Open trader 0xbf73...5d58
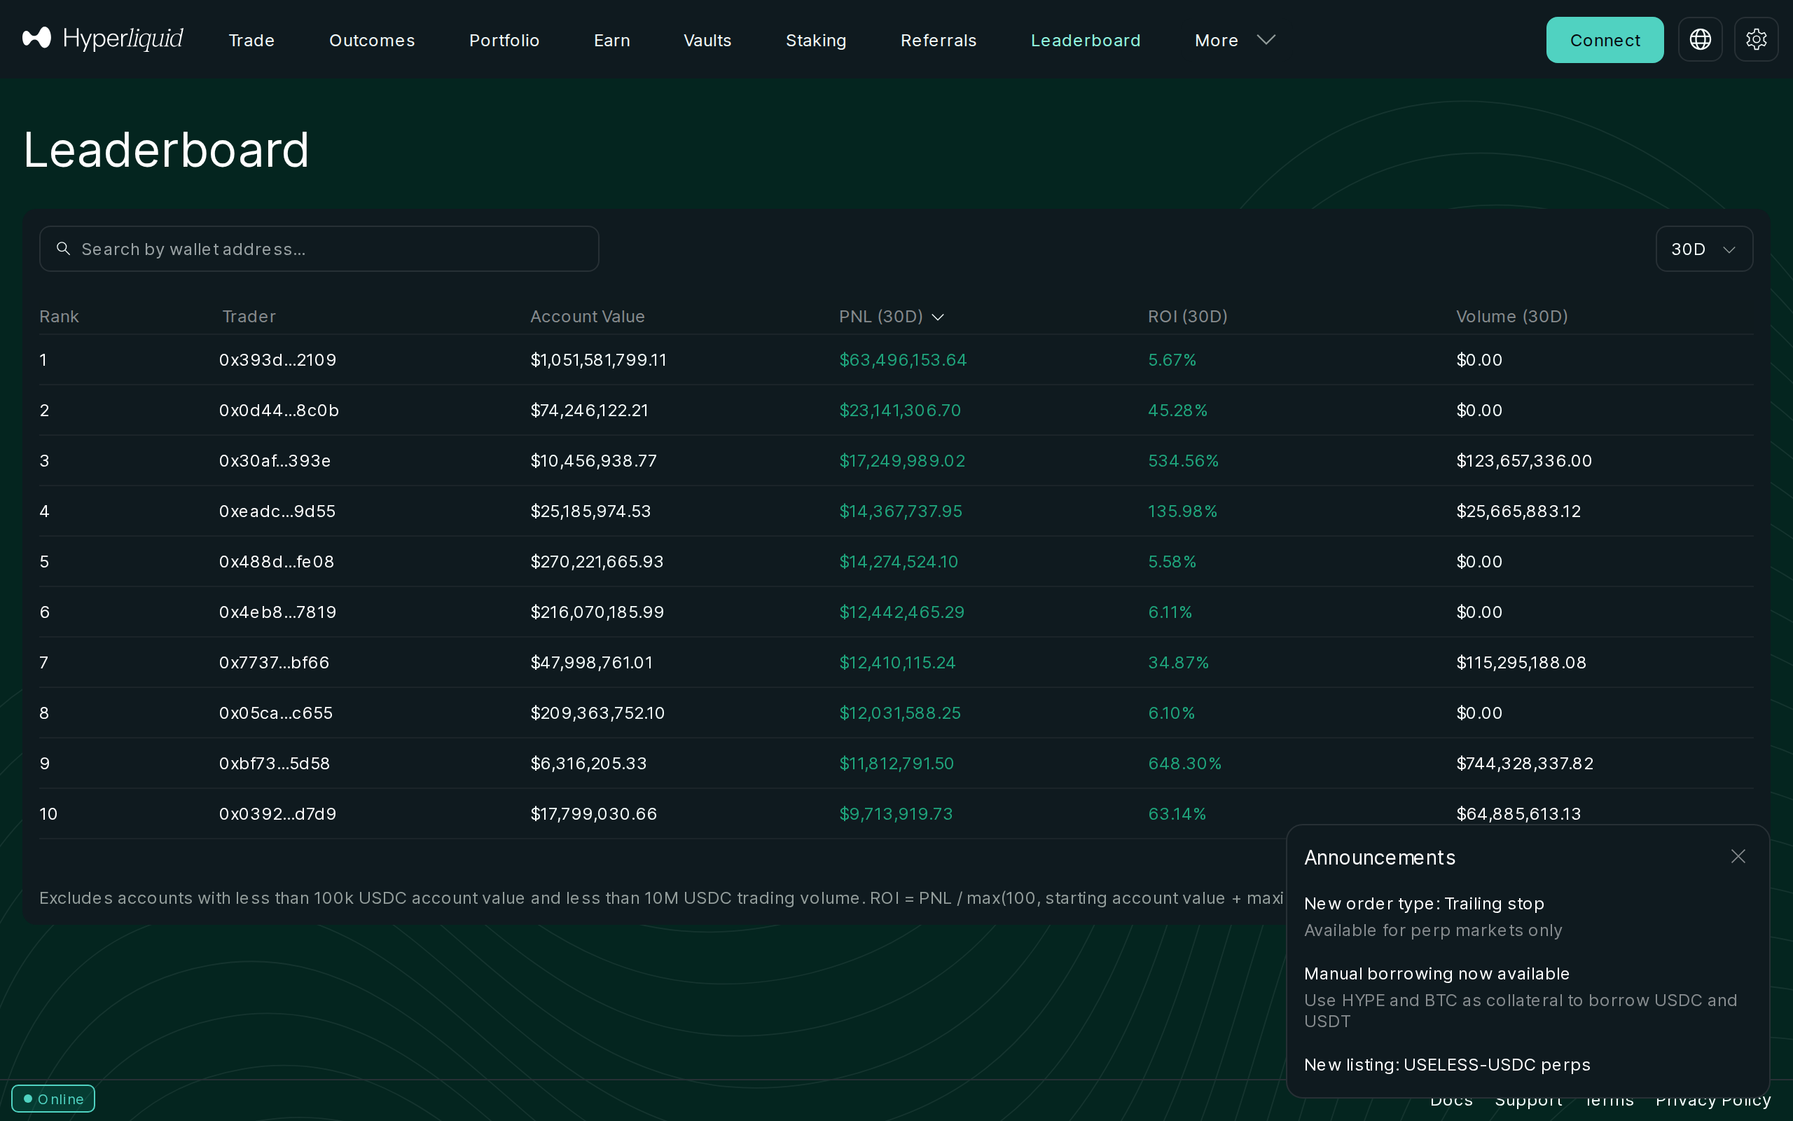 click(x=274, y=763)
